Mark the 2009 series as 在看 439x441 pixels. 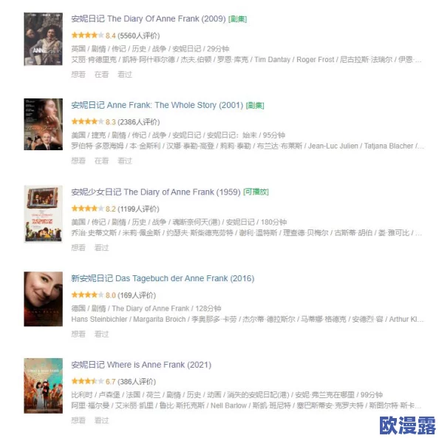pyautogui.click(x=101, y=75)
